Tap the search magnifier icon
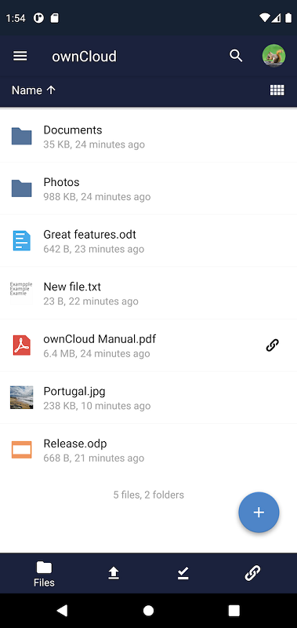The width and height of the screenshot is (297, 628). pos(236,56)
